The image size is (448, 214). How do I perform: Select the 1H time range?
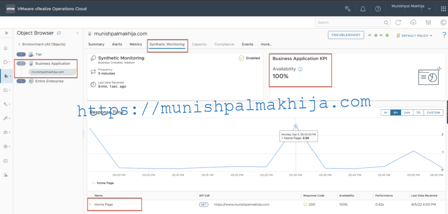coord(385,112)
